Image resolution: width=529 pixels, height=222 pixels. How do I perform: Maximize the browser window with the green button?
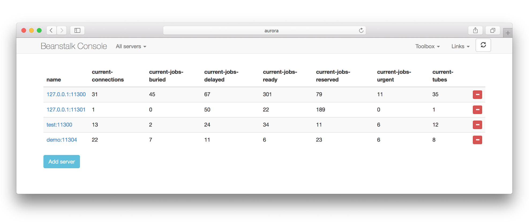click(x=39, y=31)
